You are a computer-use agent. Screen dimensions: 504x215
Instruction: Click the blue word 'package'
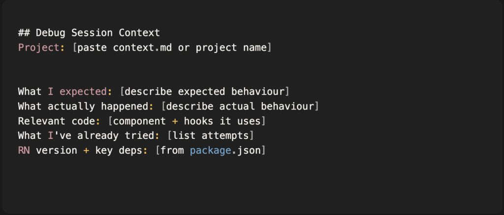pyautogui.click(x=210, y=150)
